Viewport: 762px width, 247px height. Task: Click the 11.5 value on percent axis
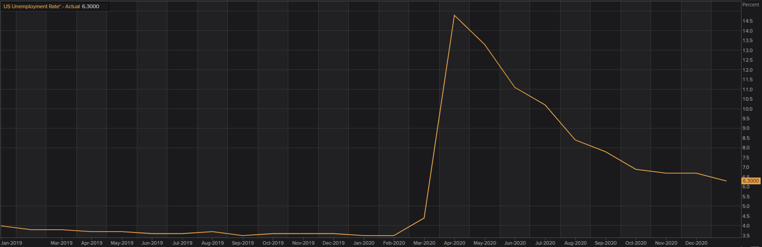747,80
